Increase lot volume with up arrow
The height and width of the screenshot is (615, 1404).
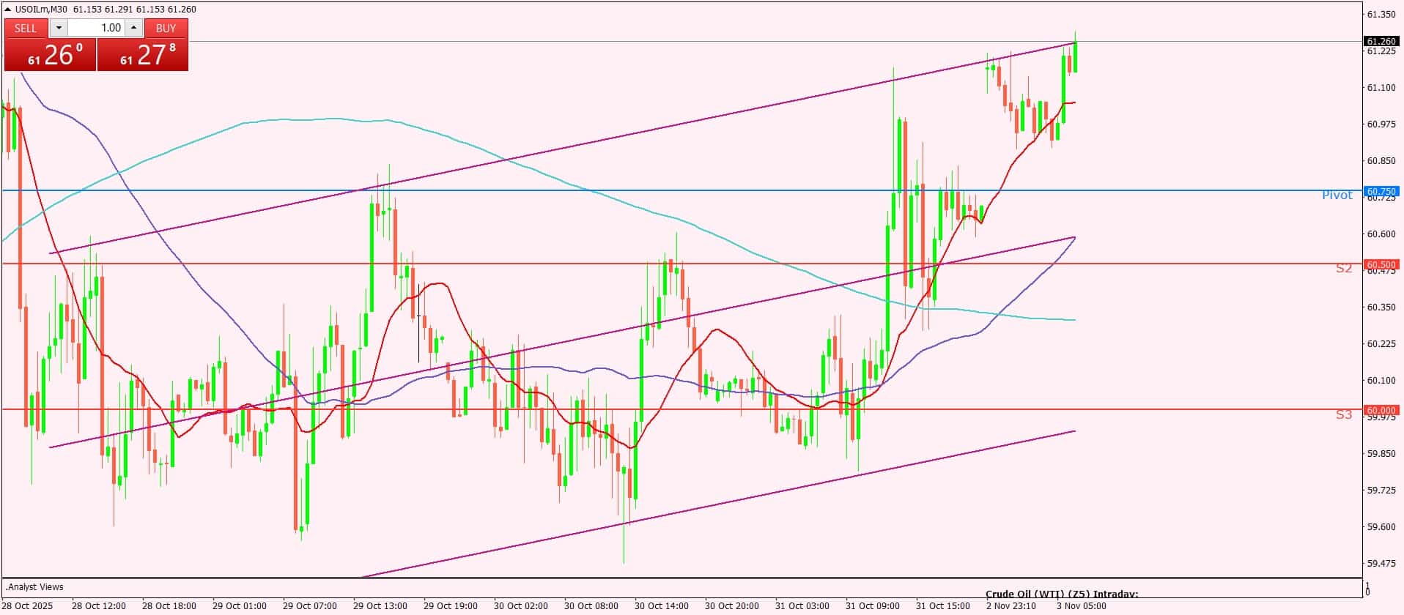coord(133,28)
